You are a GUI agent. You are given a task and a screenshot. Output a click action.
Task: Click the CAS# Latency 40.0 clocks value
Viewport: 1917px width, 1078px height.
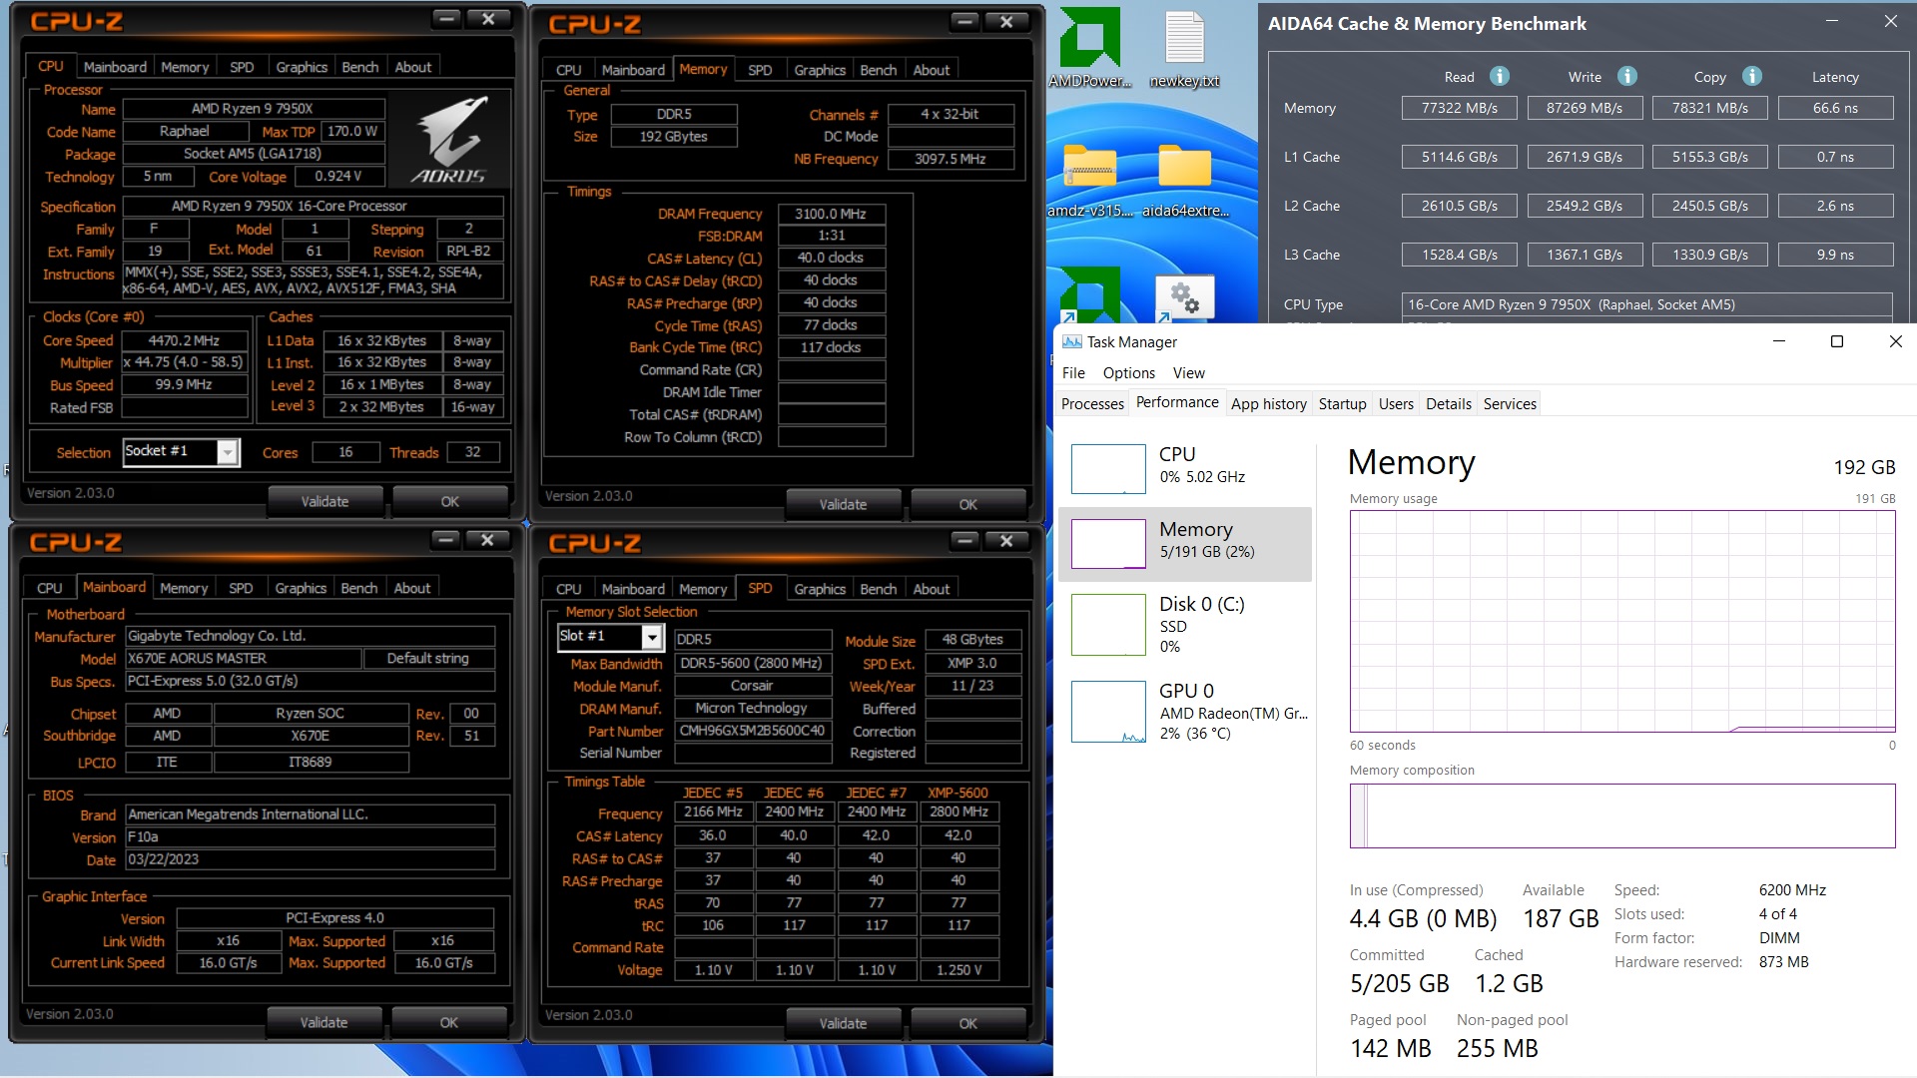(831, 258)
